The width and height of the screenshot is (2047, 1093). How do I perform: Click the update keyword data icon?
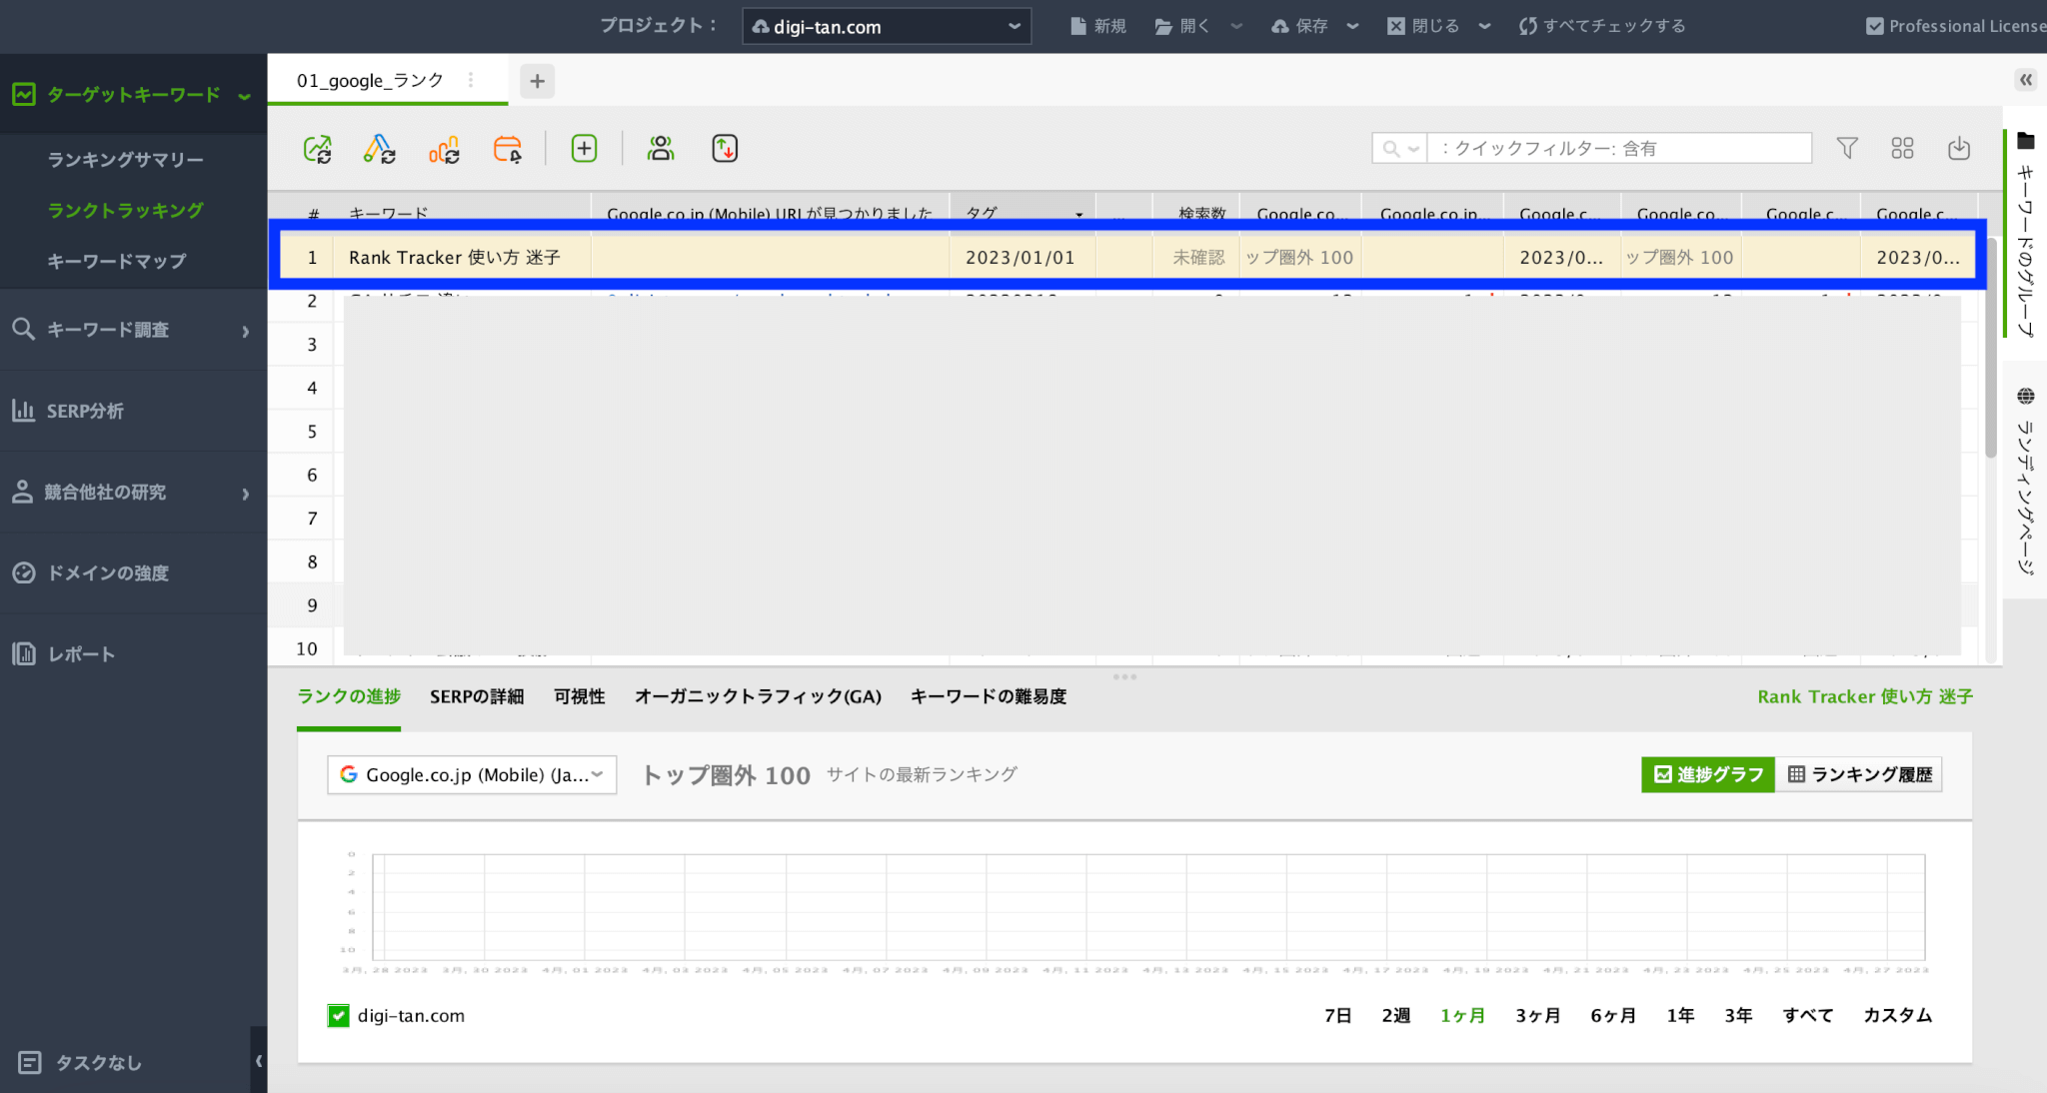pos(379,149)
